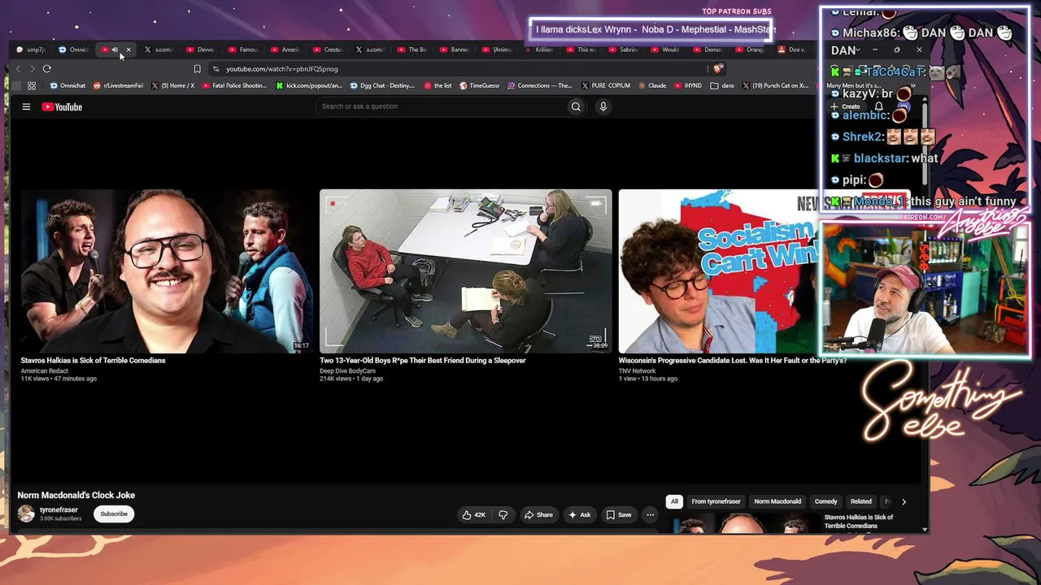Select the All filter chip
Viewport: 1041px width, 585px height.
674,502
